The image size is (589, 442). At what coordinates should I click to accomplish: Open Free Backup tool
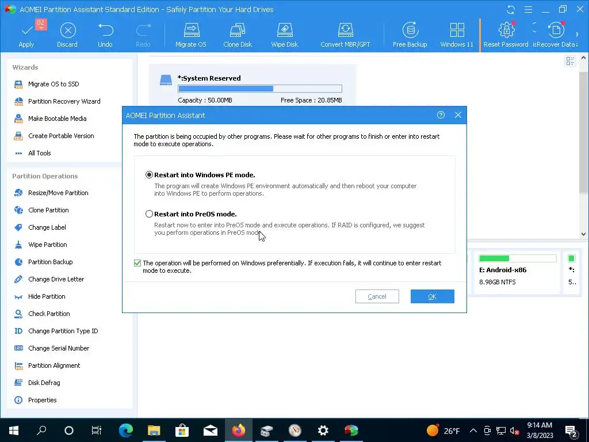(410, 35)
